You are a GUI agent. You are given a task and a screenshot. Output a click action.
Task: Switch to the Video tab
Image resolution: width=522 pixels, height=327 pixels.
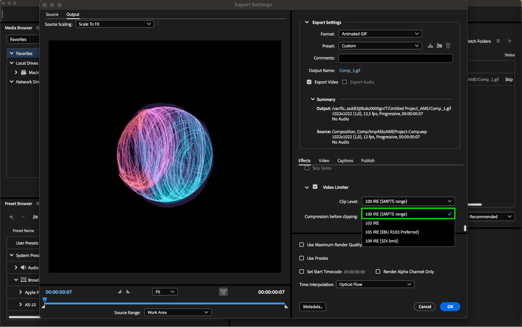[x=324, y=160]
